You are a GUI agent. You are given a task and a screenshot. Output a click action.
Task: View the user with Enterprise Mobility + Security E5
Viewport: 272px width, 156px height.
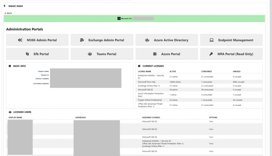pyautogui.click(x=211, y=144)
